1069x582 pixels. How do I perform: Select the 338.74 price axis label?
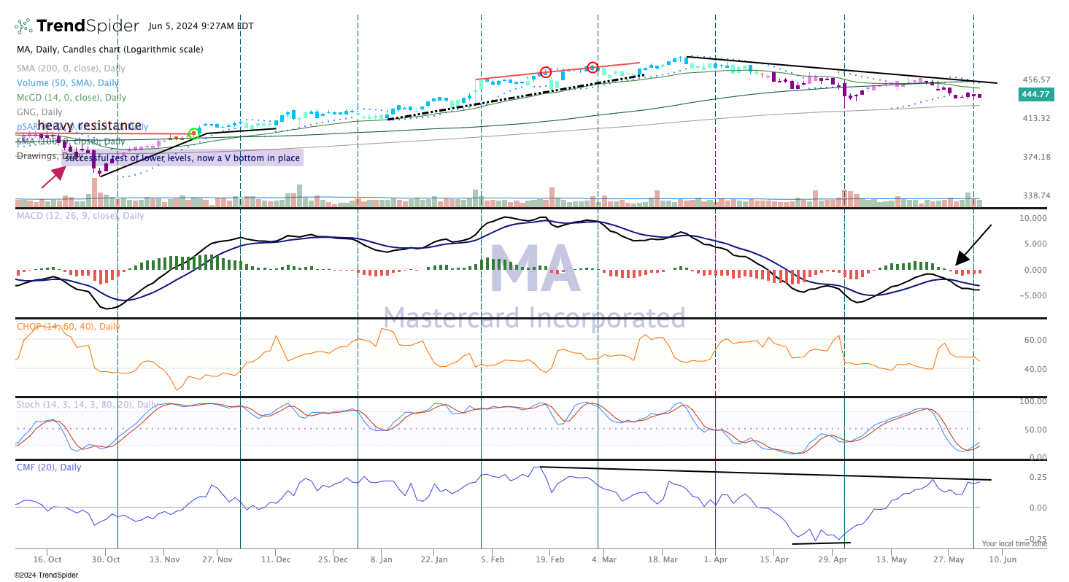(1037, 195)
